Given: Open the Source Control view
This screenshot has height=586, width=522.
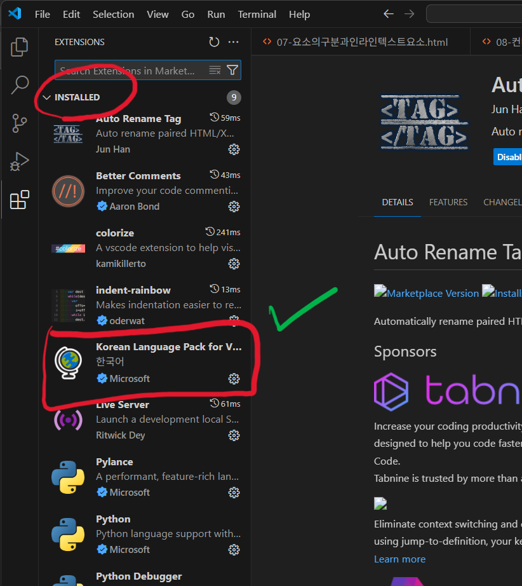Looking at the screenshot, I should click(20, 123).
